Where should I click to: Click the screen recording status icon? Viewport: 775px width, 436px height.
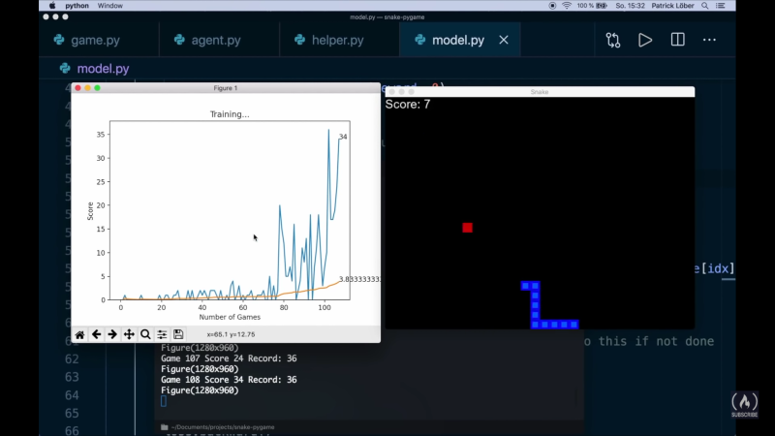point(552,6)
